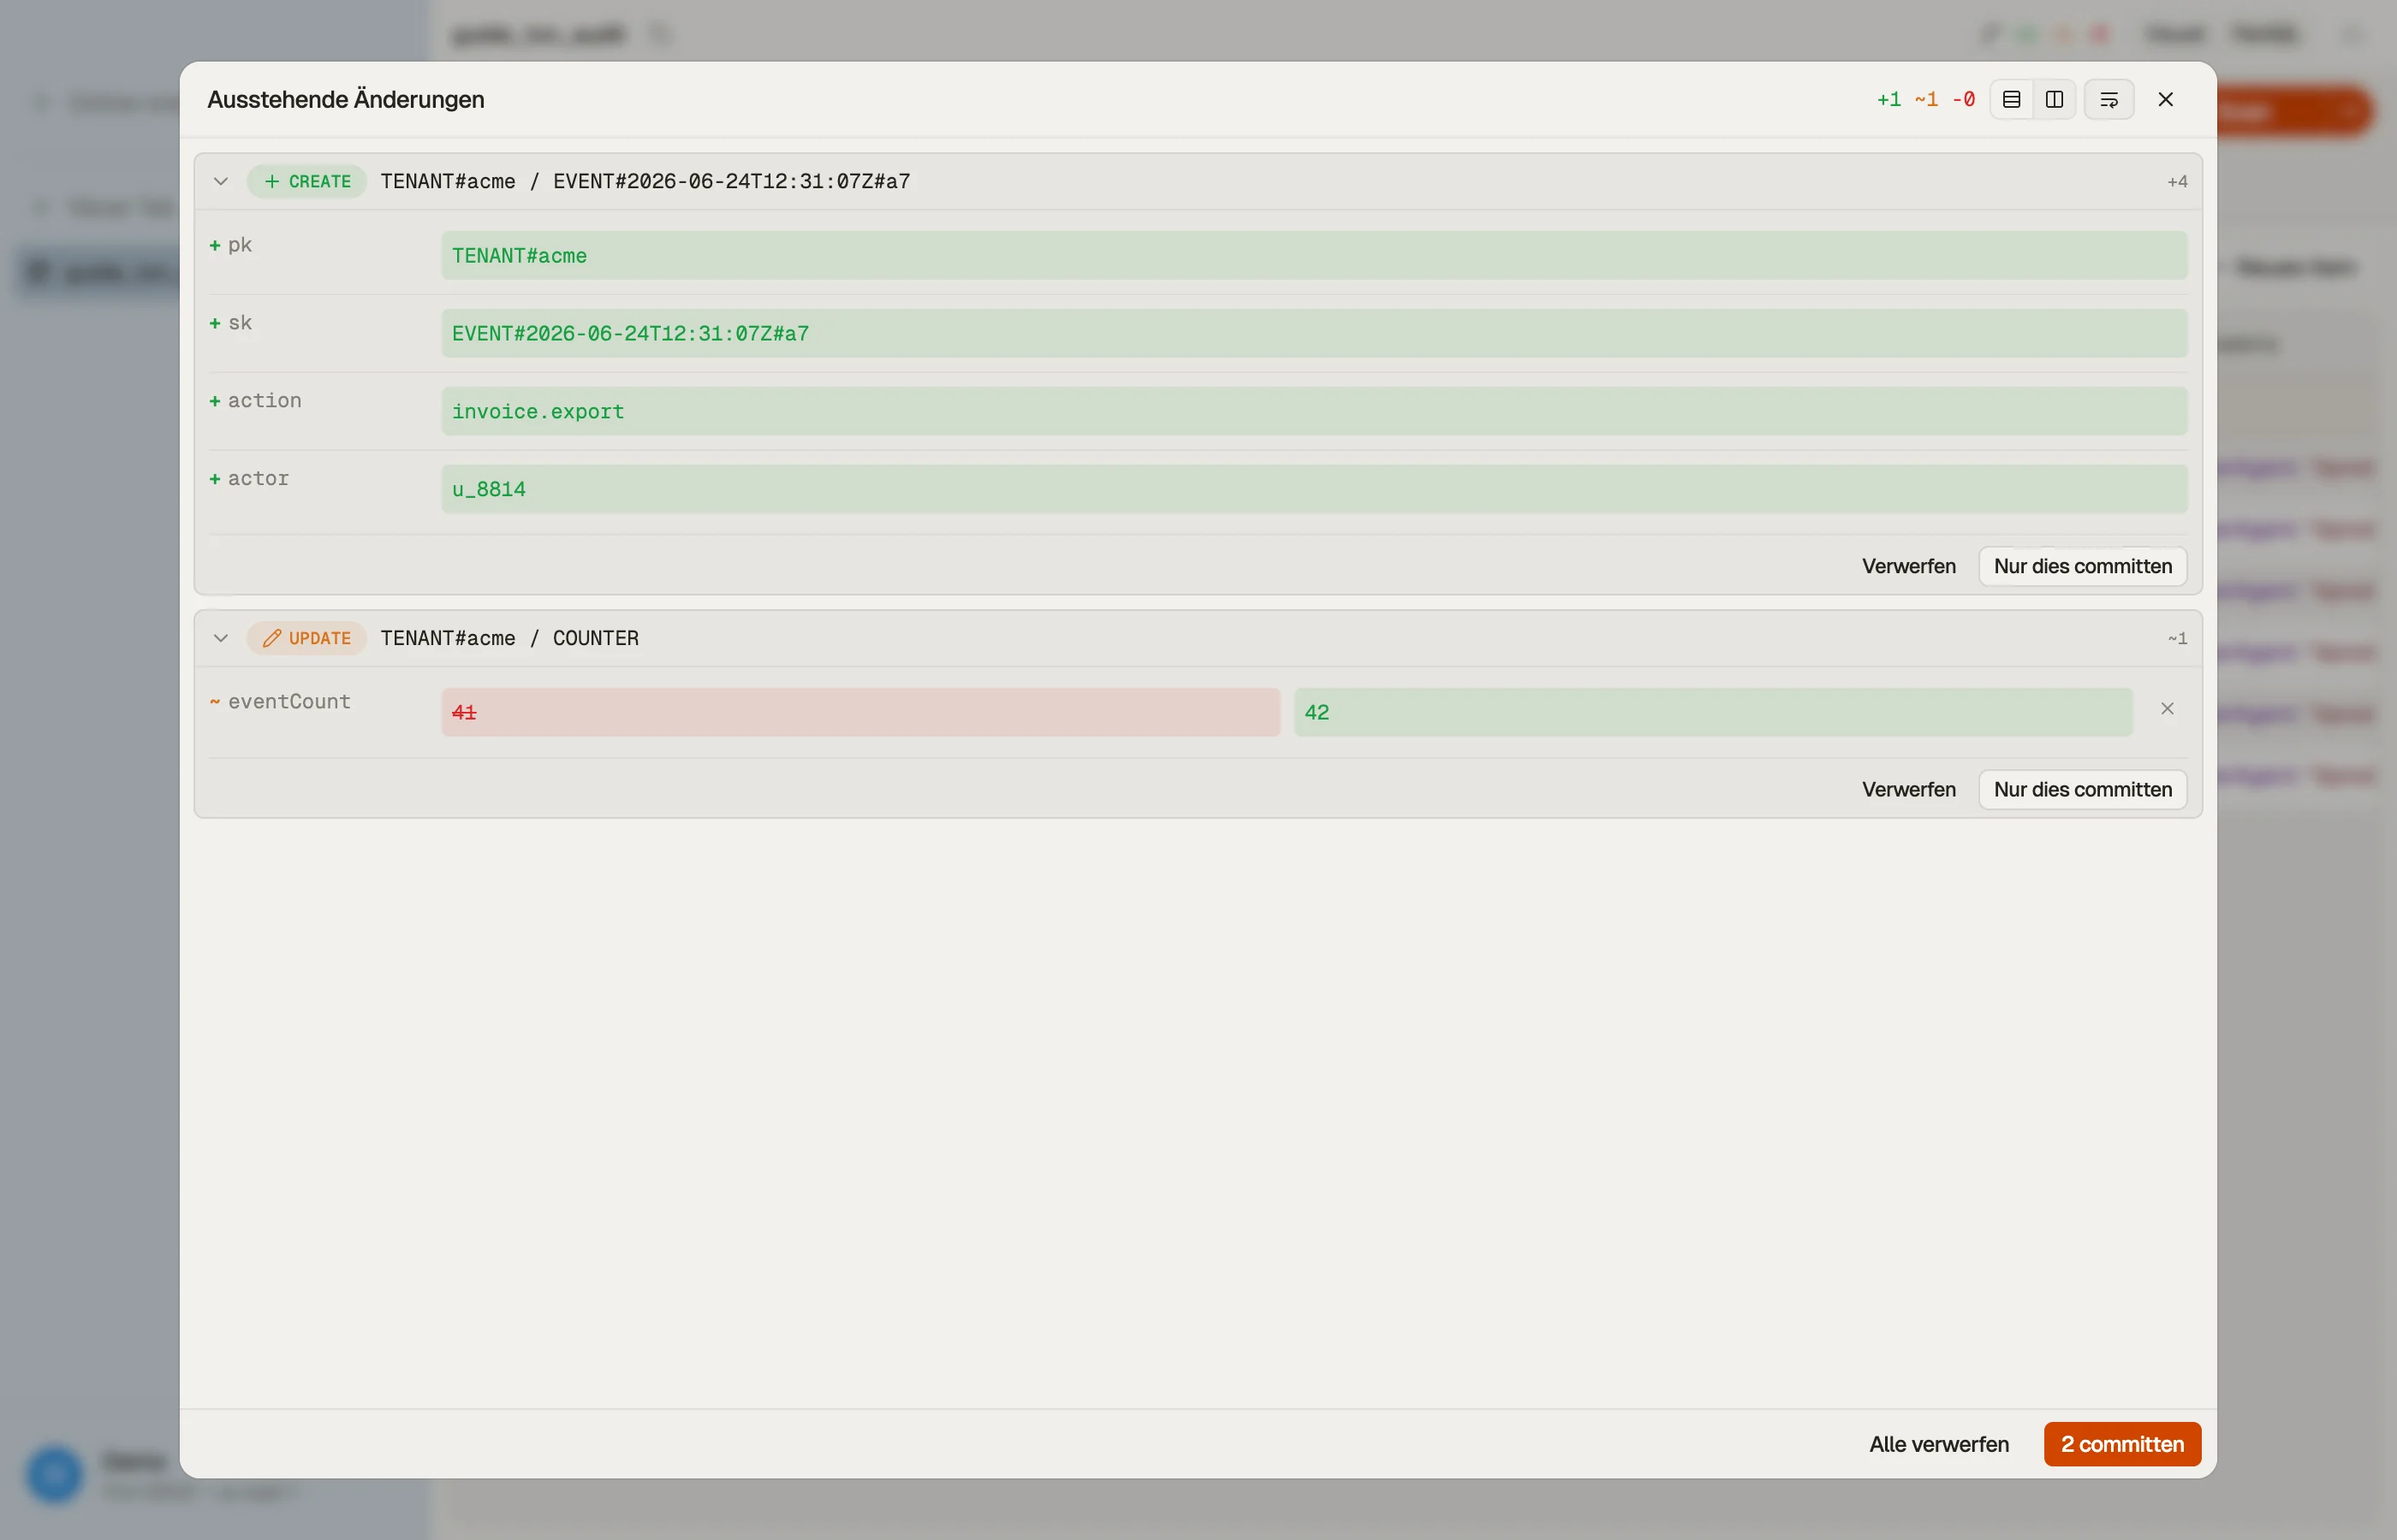Viewport: 2397px width, 1540px height.
Task: Click the green CREATE badge
Action: coord(307,181)
